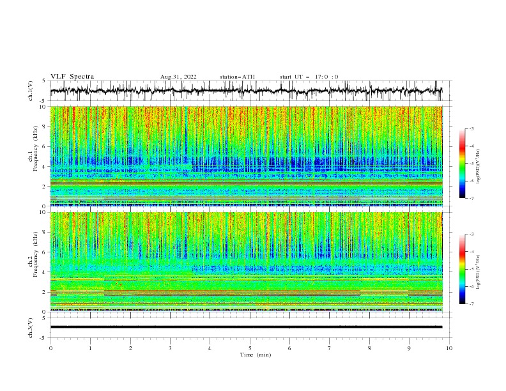This screenshot has width=506, height=391.
Task: Click the ch.2 spectrogram plot
Action: pyautogui.click(x=246, y=262)
